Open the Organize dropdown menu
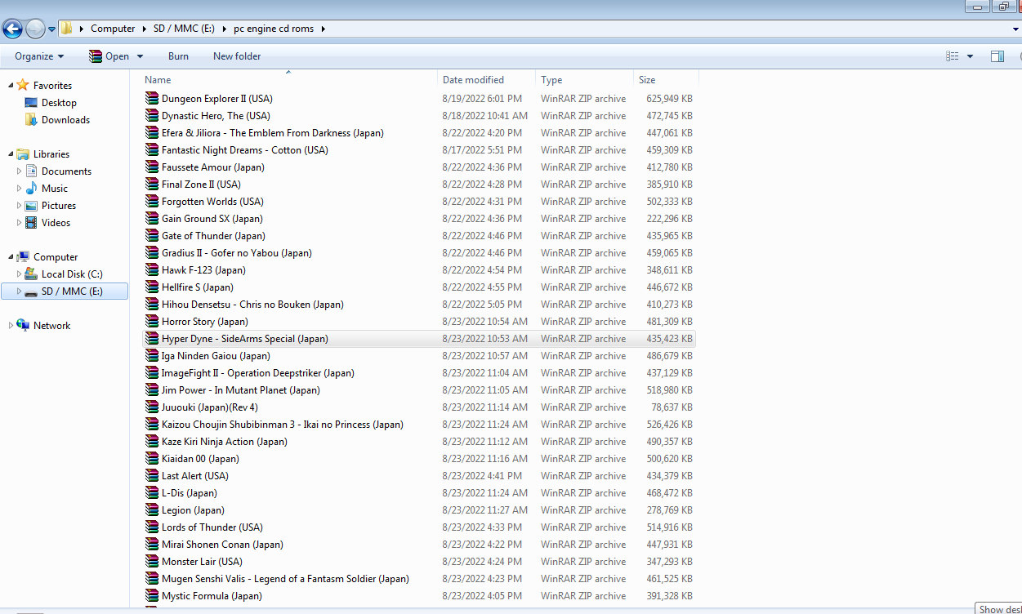1022x614 pixels. pos(39,56)
